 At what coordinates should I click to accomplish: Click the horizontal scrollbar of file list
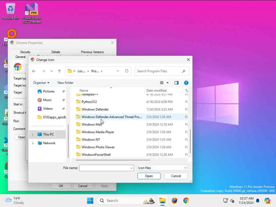coord(113,160)
